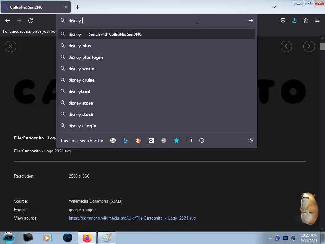Viewport: 325px width, 244px height.
Task: Click into the address bar text field
Action: point(157,21)
